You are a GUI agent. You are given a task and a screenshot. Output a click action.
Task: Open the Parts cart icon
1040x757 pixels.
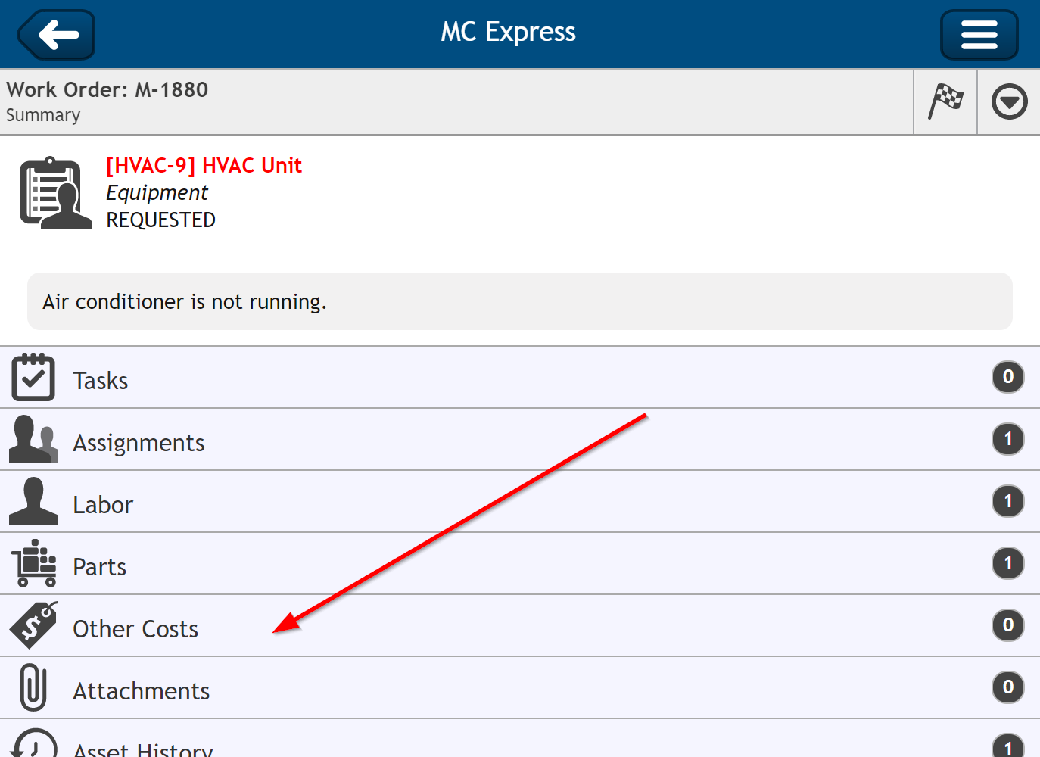pyautogui.click(x=33, y=563)
